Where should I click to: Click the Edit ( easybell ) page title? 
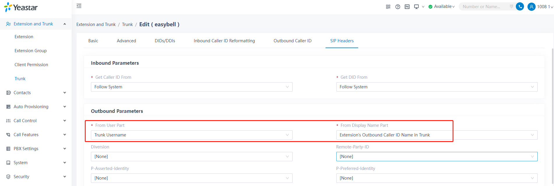(159, 24)
